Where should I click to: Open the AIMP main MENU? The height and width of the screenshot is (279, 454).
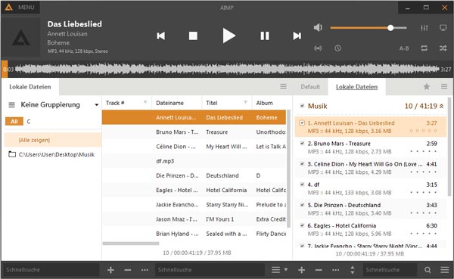[20, 7]
